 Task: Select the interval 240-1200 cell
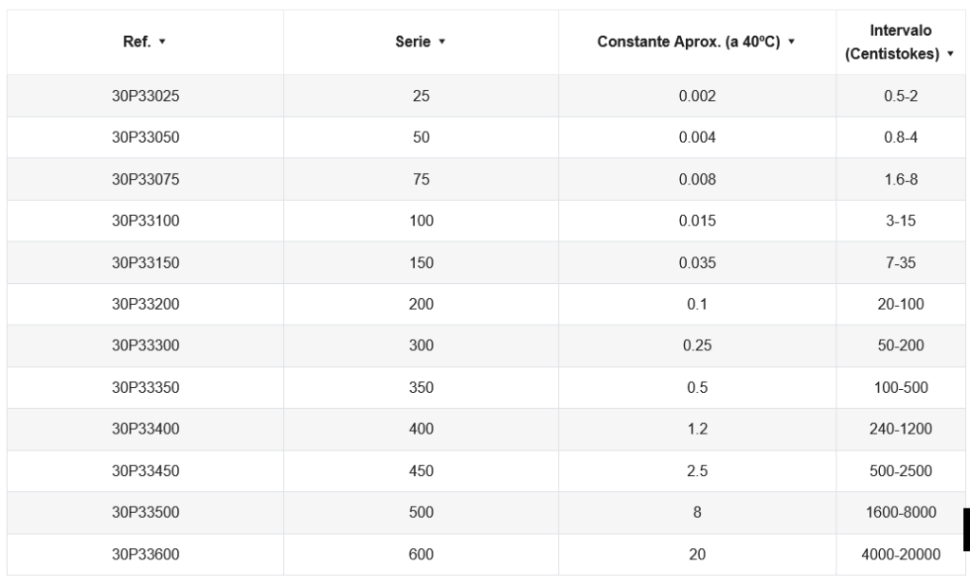(901, 429)
